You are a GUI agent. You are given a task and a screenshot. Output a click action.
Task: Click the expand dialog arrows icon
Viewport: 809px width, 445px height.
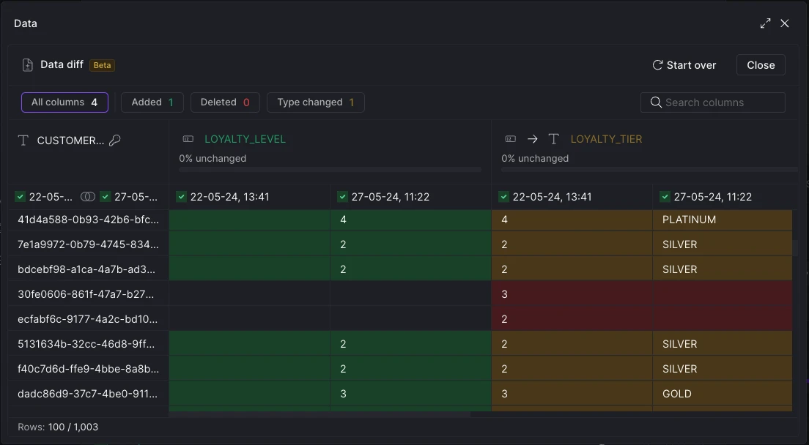(x=765, y=23)
